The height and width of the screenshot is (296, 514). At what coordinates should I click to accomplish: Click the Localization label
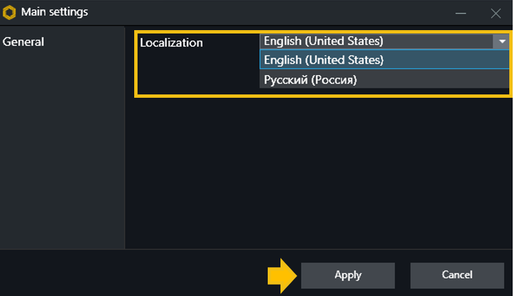click(171, 43)
